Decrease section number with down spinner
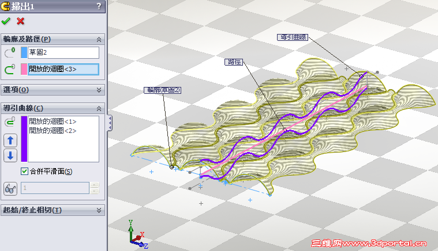 95,191
